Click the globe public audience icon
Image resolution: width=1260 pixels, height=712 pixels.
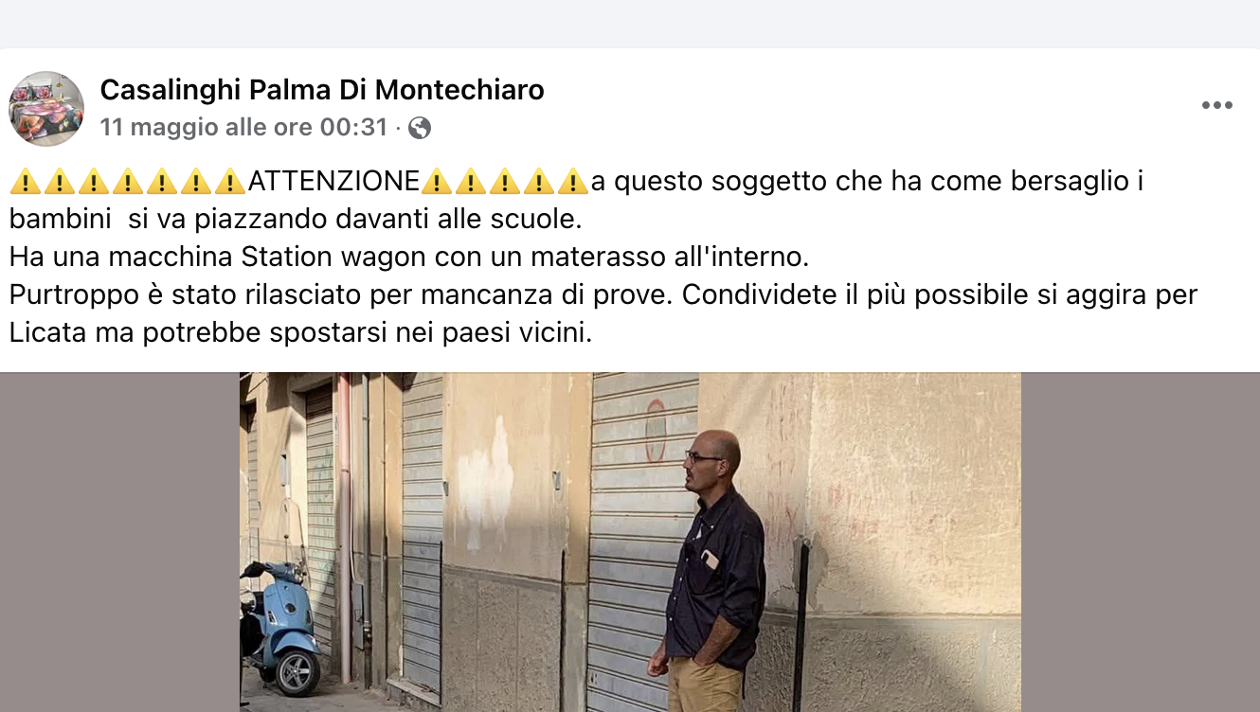tap(420, 128)
